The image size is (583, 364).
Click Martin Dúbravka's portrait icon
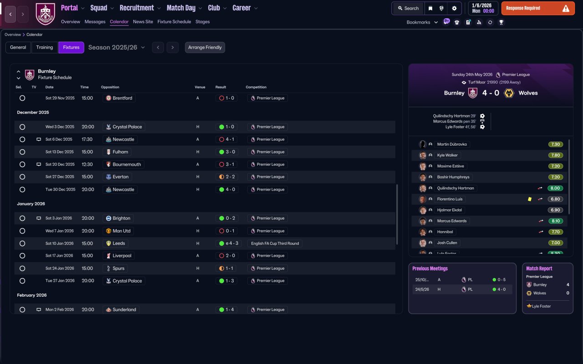(423, 144)
